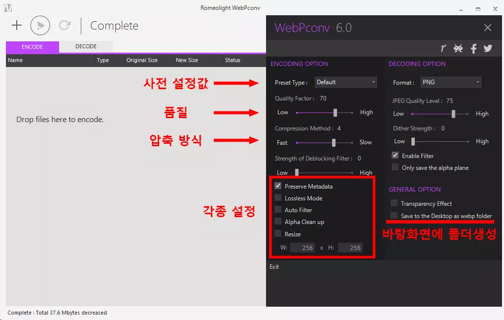Open the decoding Format PNG dropdown
The height and width of the screenshot is (320, 504).
(x=451, y=82)
